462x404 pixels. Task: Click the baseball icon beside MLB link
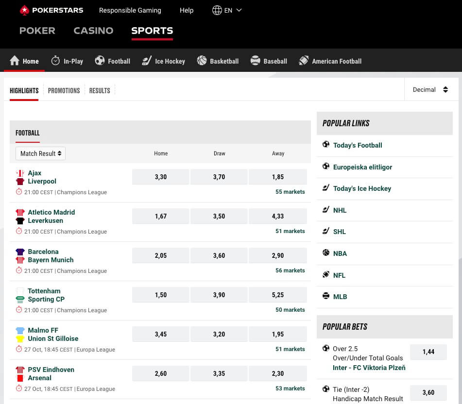[x=326, y=296]
